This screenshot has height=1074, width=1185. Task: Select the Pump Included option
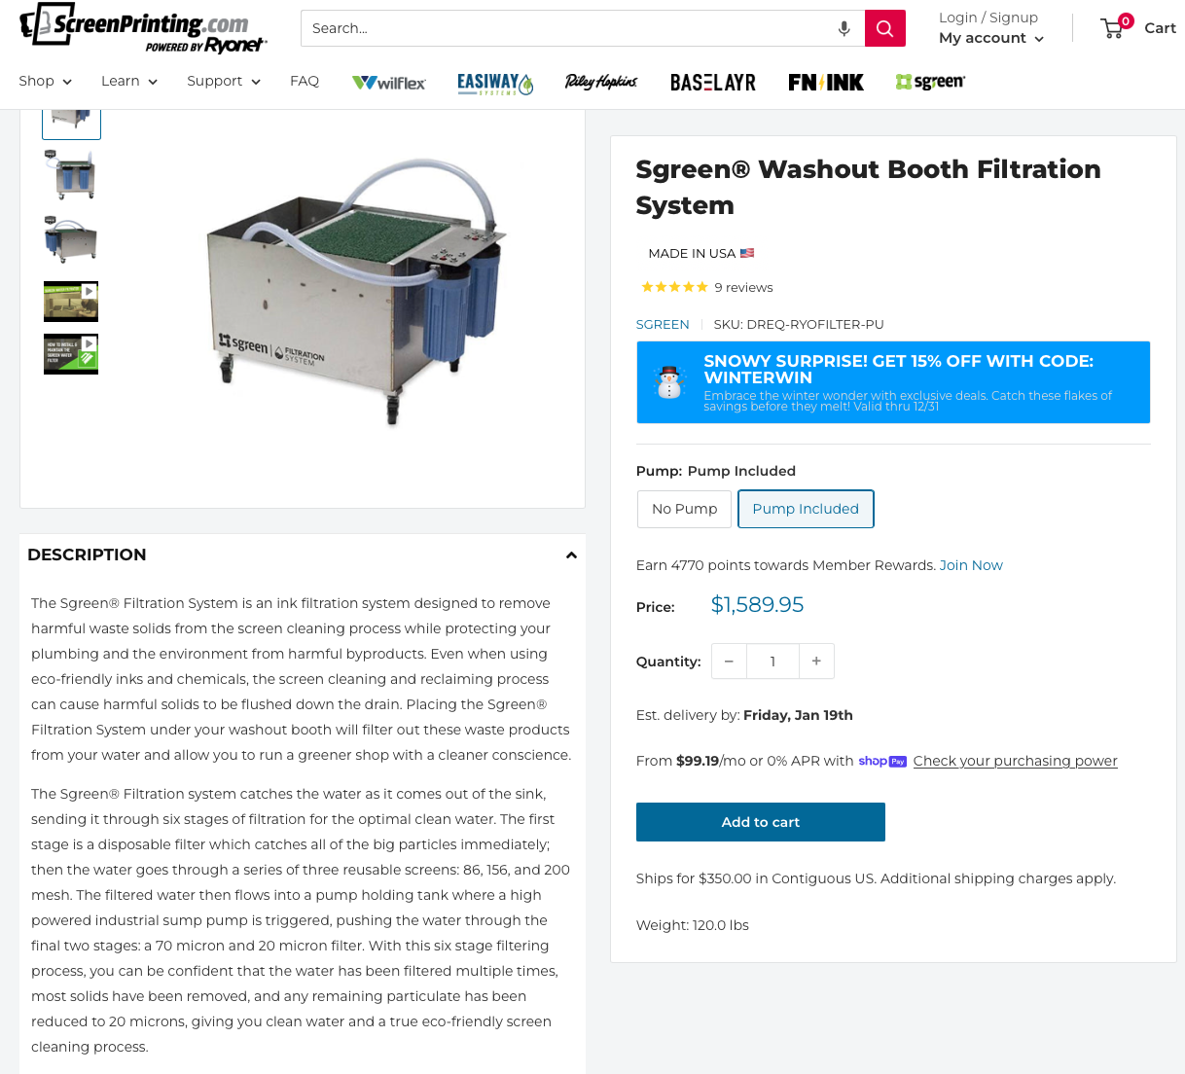pos(806,509)
